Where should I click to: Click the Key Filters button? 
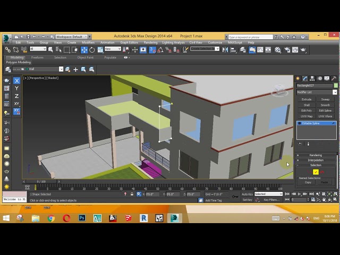point(271,200)
